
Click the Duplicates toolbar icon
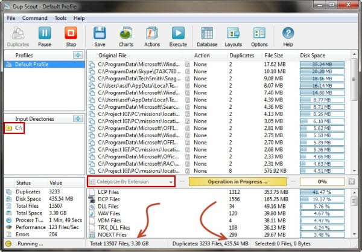tap(18, 33)
